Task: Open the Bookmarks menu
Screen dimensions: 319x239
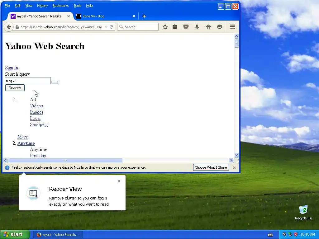Action: [61, 6]
